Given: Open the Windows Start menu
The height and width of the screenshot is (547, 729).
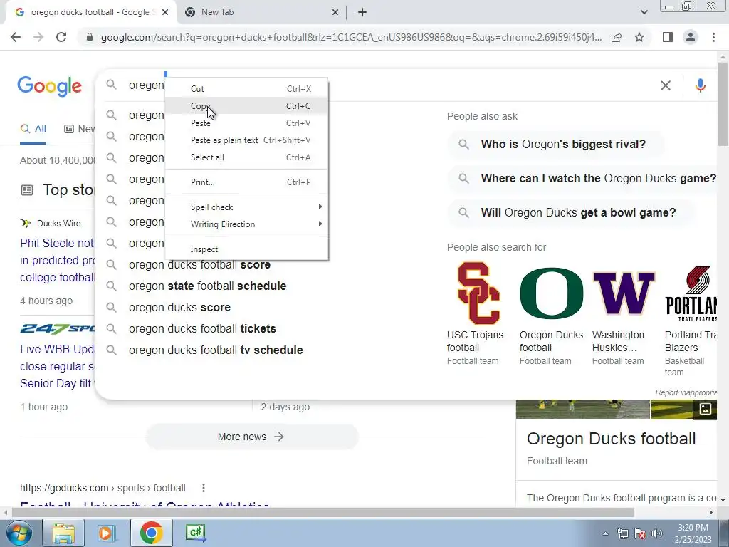Looking at the screenshot, I should click(x=19, y=533).
